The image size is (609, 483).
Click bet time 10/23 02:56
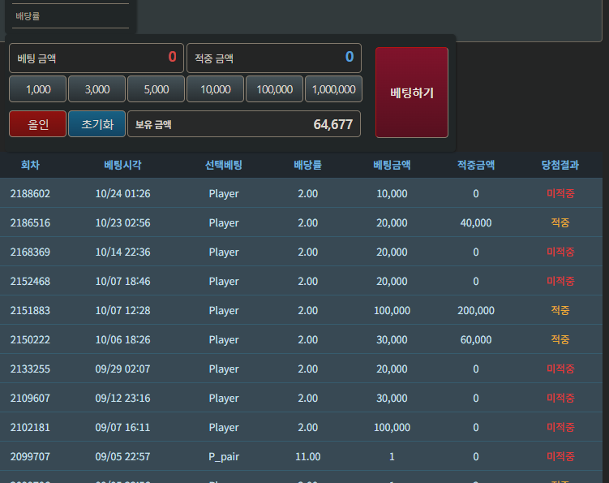click(x=122, y=222)
